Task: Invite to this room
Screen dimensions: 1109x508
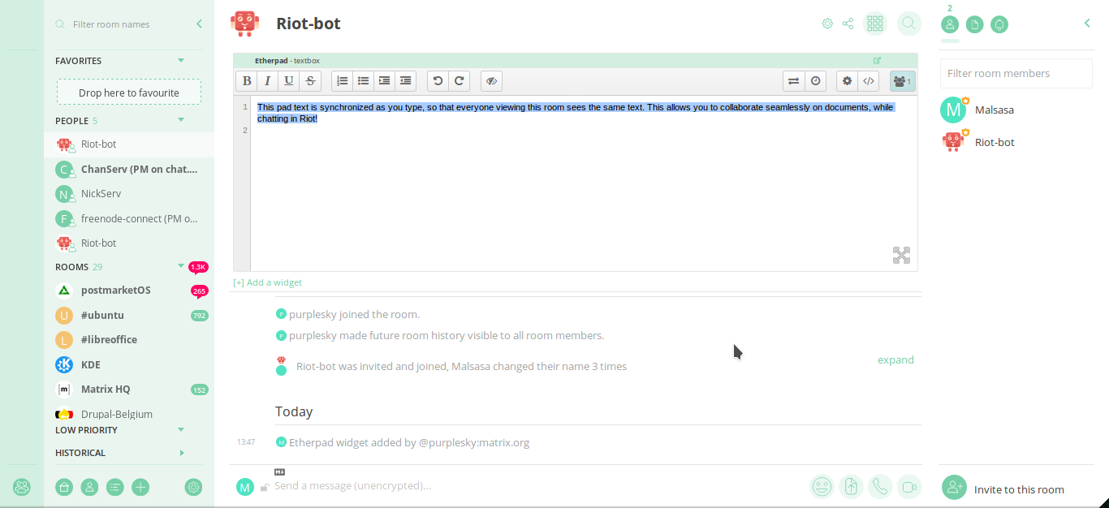Action: (1003, 489)
